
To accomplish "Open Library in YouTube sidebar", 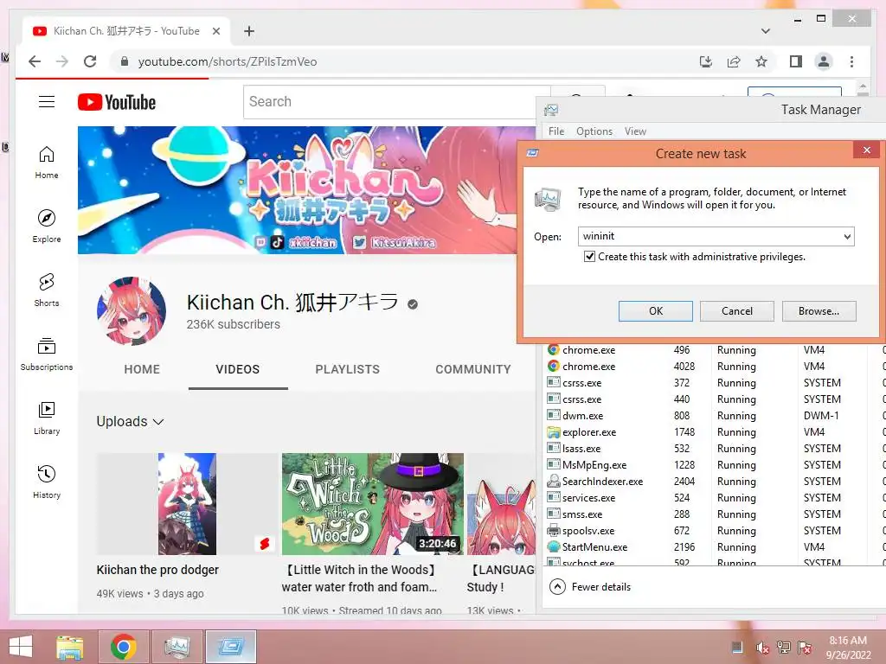I will (x=47, y=418).
